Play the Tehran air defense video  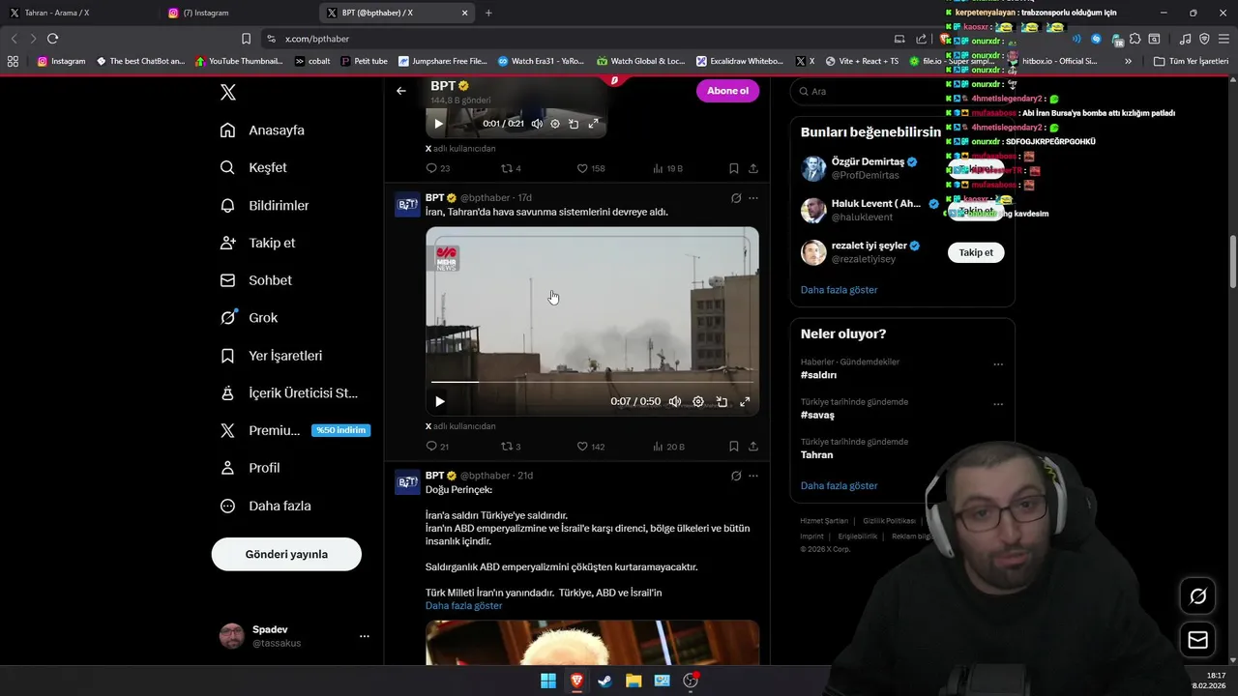click(440, 401)
